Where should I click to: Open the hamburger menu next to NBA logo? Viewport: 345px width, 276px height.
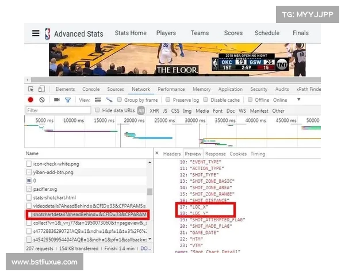tap(36, 34)
